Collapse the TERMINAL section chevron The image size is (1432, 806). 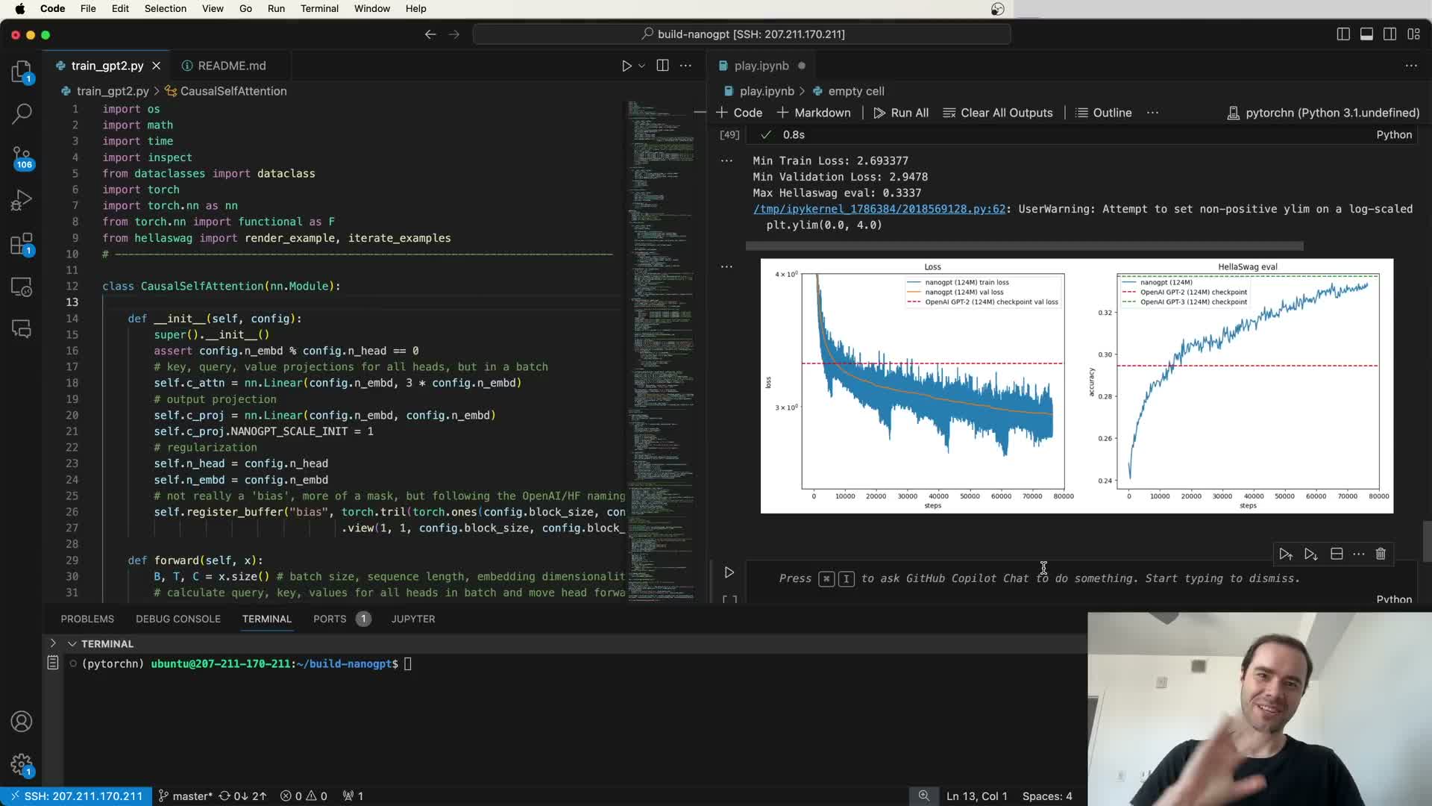point(72,643)
